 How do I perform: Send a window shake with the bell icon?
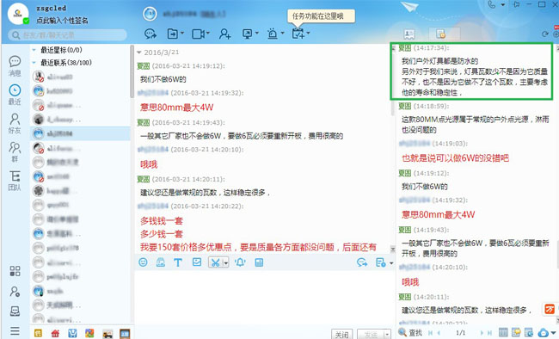click(x=240, y=262)
